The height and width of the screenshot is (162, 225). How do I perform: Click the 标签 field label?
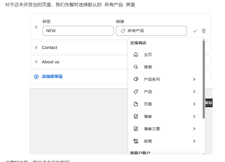pyautogui.click(x=47, y=21)
